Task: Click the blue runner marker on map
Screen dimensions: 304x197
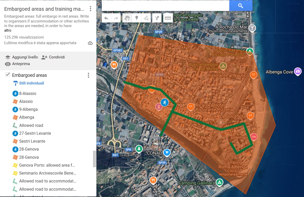Action: pyautogui.click(x=164, y=103)
